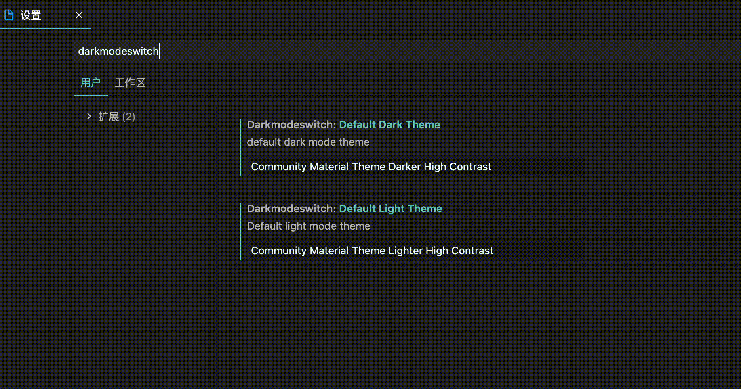
Task: Edit the Lighter High Contrast theme field
Action: [416, 251]
